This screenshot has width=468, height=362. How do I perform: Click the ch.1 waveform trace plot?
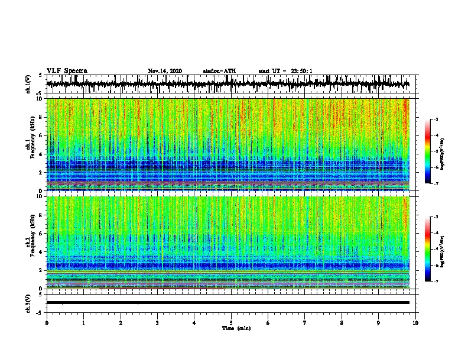point(227,84)
